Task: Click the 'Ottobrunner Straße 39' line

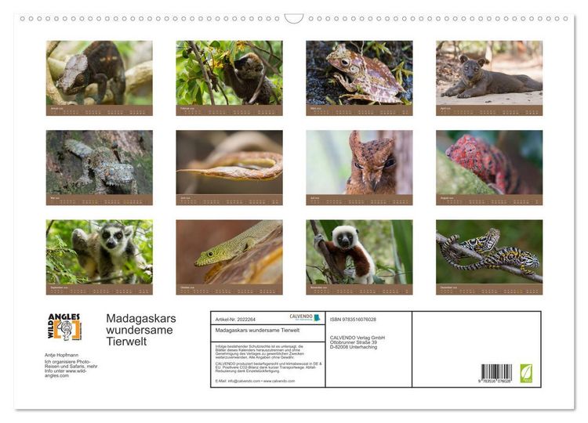Action: click(x=354, y=342)
